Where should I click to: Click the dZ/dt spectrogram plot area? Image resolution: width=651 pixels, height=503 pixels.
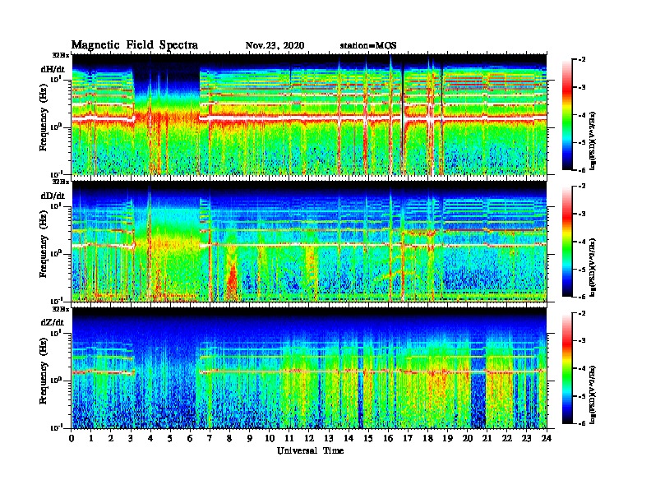click(309, 368)
